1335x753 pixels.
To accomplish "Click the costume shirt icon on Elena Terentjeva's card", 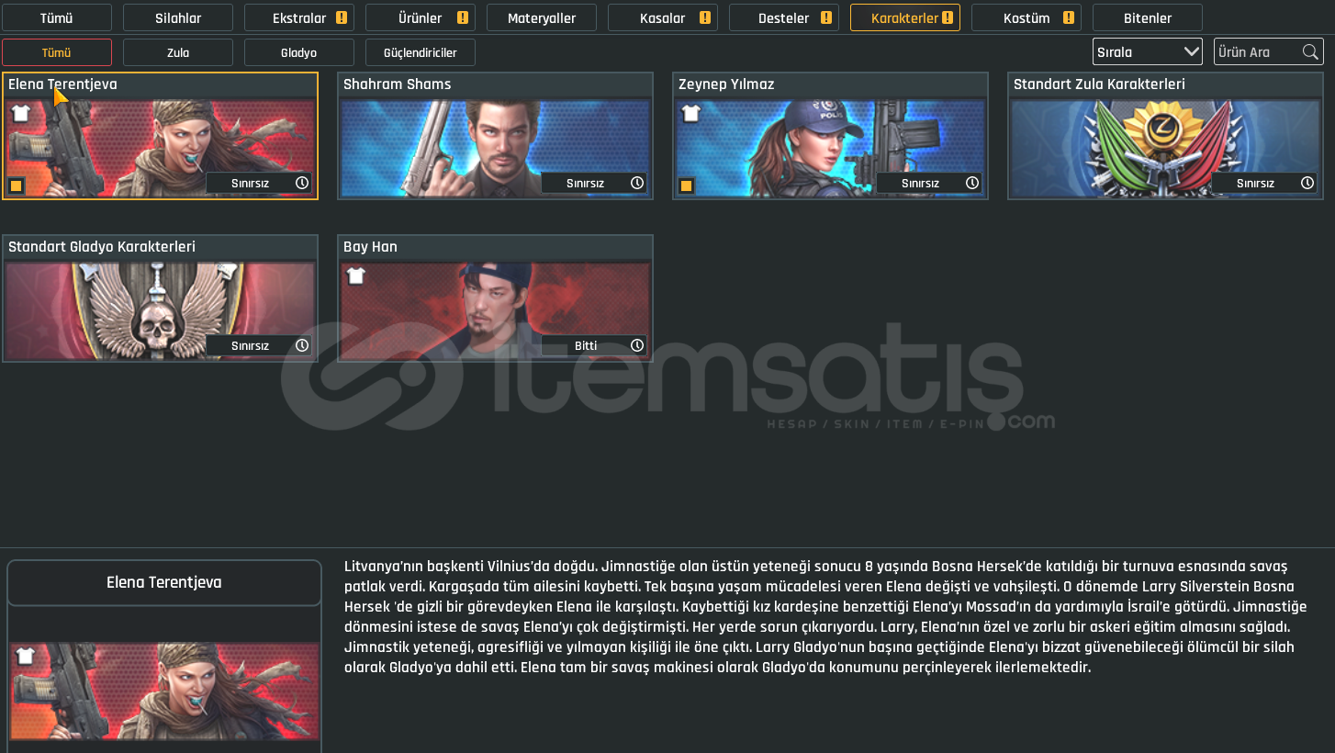I will coord(21,113).
